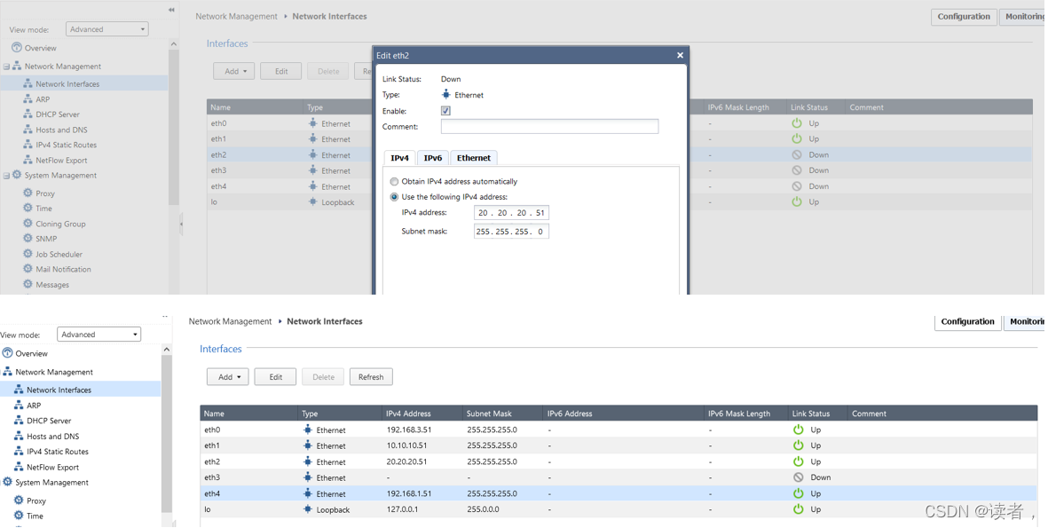This screenshot has width=1048, height=528.
Task: Click the Time icon in the lower sidebar
Action: click(x=19, y=516)
